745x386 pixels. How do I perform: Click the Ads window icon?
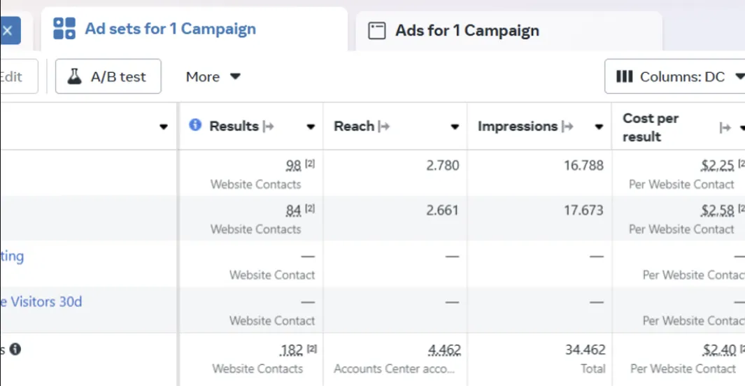tap(377, 31)
